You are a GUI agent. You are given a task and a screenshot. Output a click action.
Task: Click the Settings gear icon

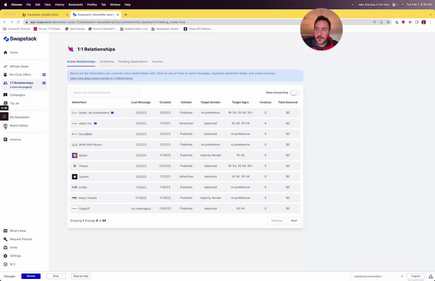click(5, 256)
